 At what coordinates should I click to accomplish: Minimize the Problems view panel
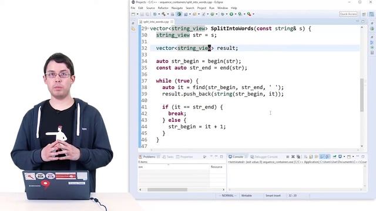216,156
